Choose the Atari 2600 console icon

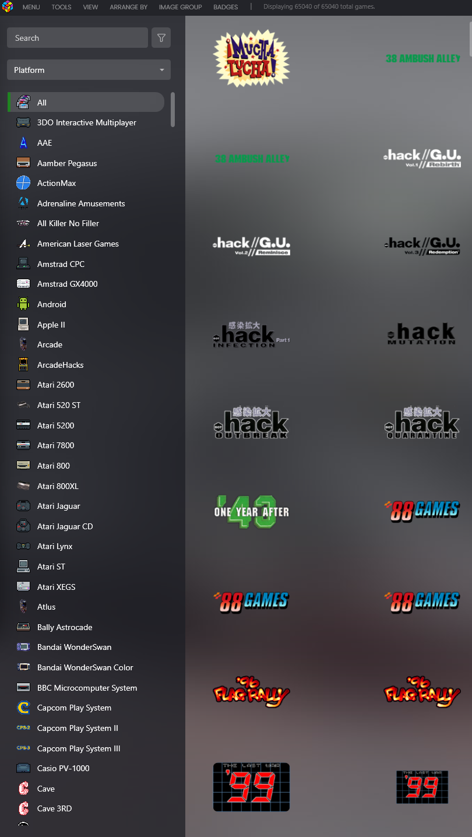[x=23, y=385]
